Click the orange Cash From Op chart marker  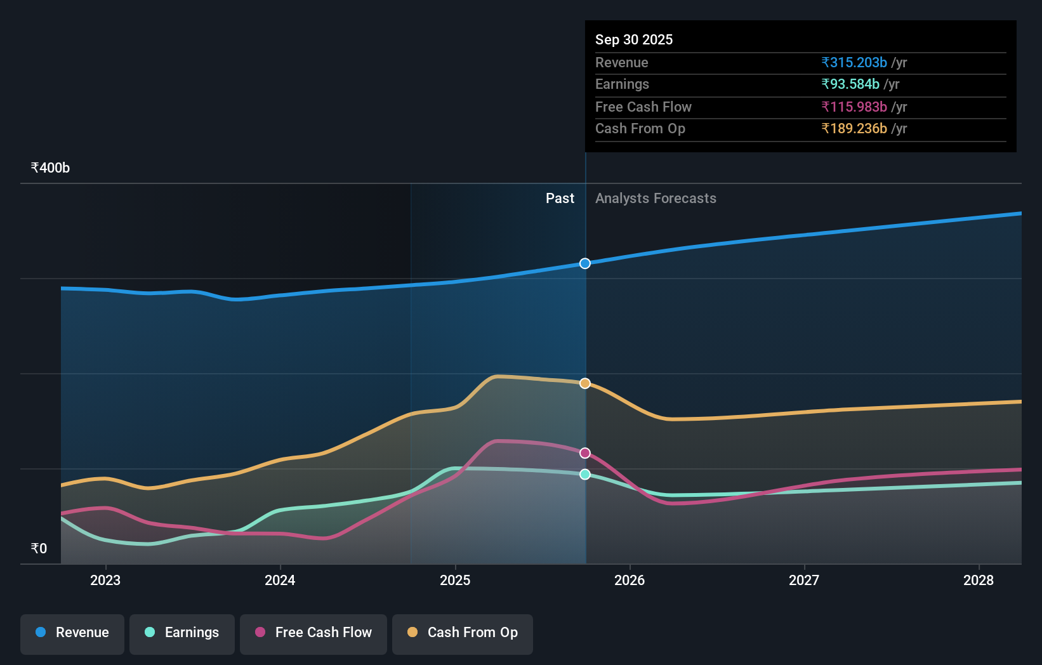pos(584,383)
